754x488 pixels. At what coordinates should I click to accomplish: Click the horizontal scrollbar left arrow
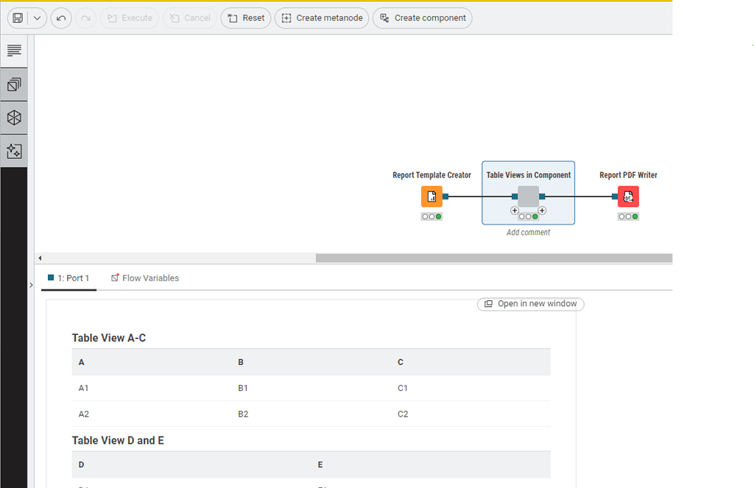tap(40, 258)
